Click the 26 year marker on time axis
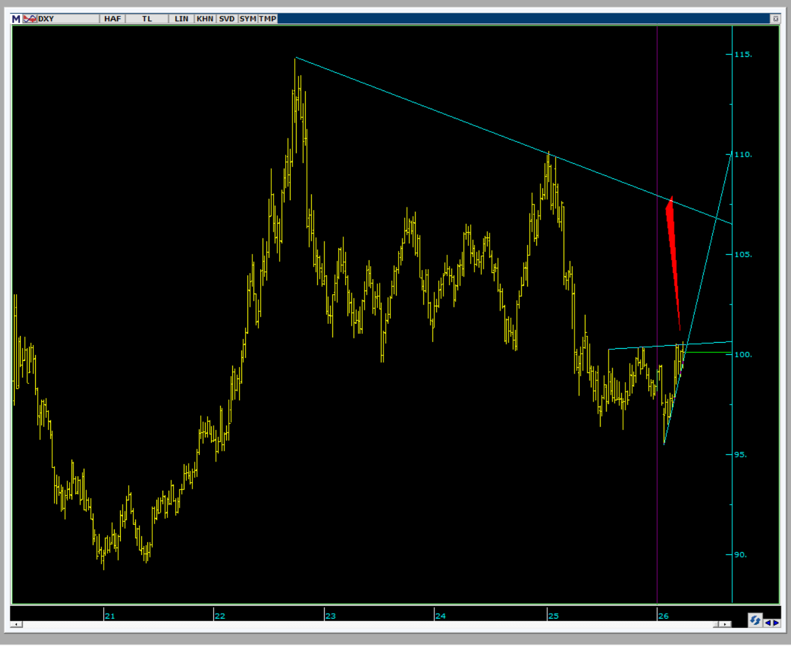The width and height of the screenshot is (791, 646). coord(664,616)
